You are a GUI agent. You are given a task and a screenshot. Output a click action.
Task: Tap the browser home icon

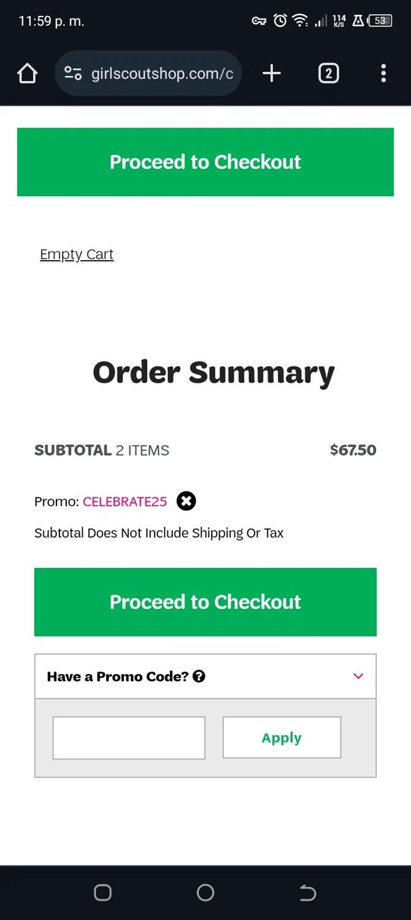coord(27,74)
